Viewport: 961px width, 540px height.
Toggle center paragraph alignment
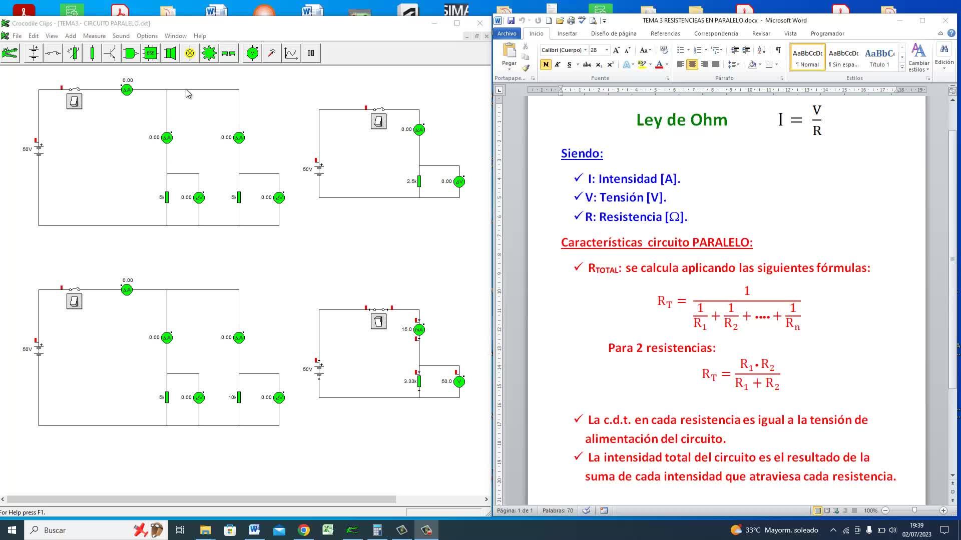(692, 64)
